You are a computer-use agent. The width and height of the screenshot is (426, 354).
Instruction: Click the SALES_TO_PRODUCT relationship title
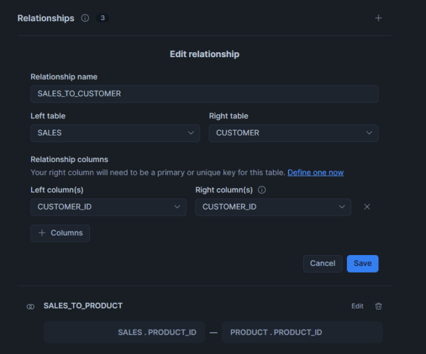(x=83, y=306)
